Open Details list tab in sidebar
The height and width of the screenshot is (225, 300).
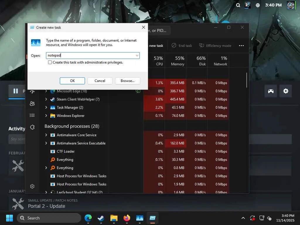point(32,115)
